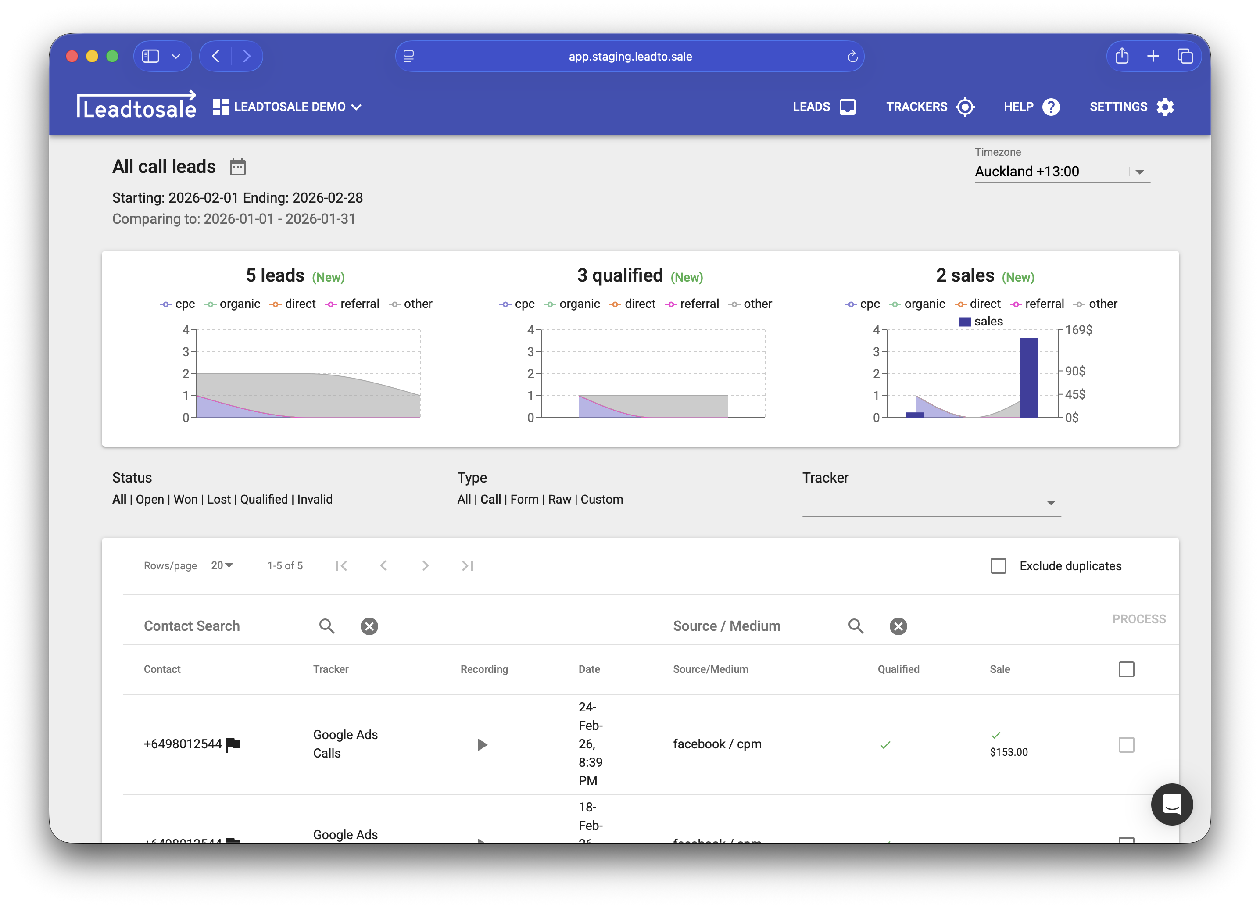Image resolution: width=1260 pixels, height=908 pixels.
Task: Enable Exclude duplicates checkbox
Action: point(999,566)
